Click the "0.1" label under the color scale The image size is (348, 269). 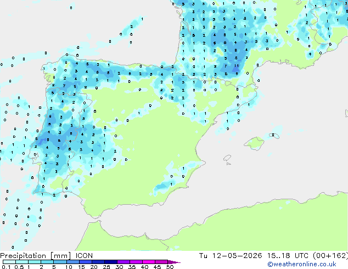pos(6,267)
